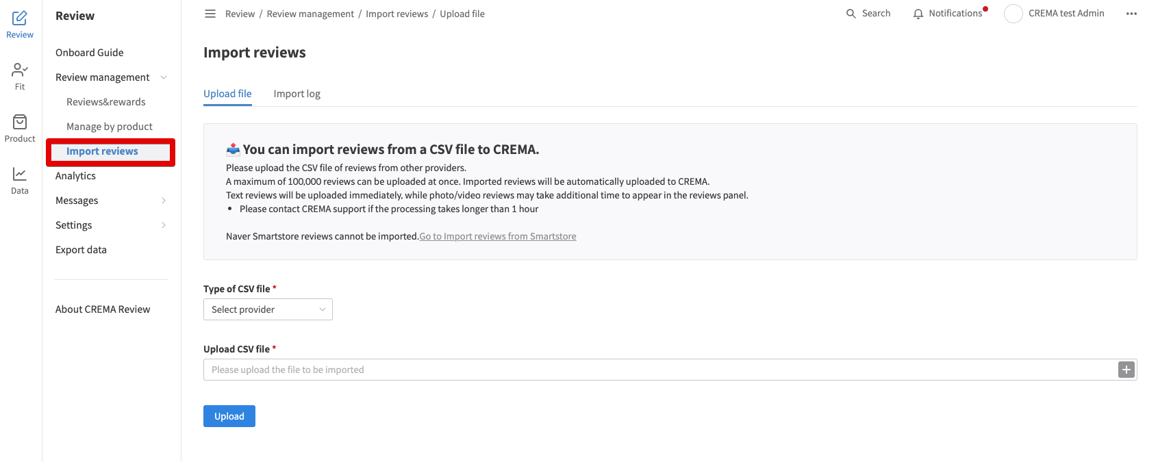Viewport: 1158px width, 462px height.
Task: Collapse the Review management section
Action: (x=164, y=77)
